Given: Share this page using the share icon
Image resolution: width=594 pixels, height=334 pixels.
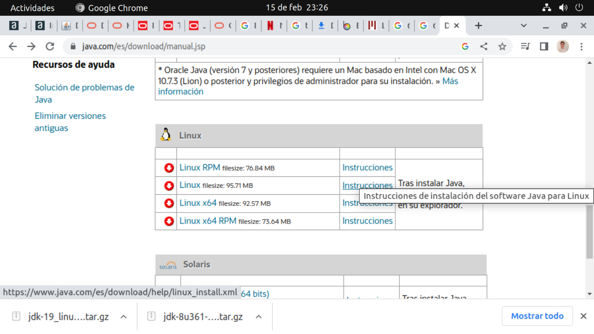Looking at the screenshot, I should [484, 46].
